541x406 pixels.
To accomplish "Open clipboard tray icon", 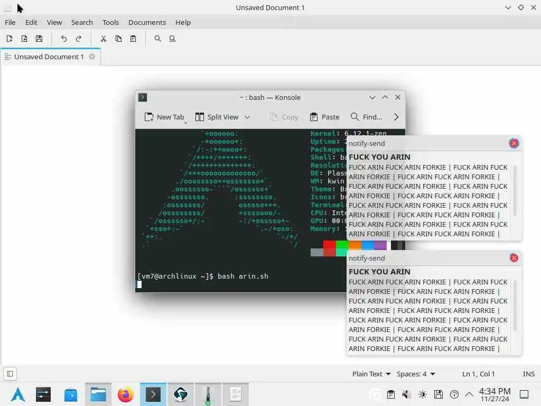I will pos(390,394).
